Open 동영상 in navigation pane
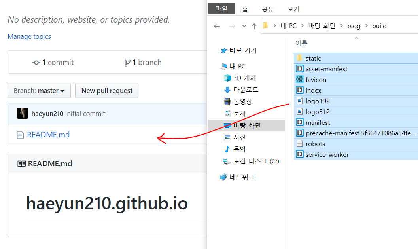Screen dimensions: 418x249 point(242,101)
